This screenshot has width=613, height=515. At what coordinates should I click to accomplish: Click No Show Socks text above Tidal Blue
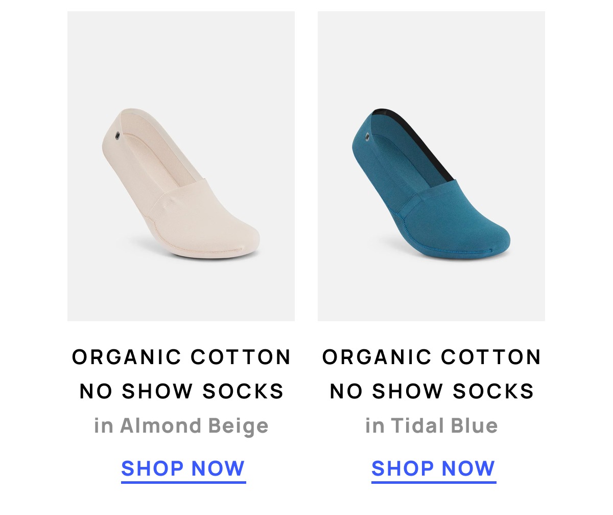click(x=432, y=391)
